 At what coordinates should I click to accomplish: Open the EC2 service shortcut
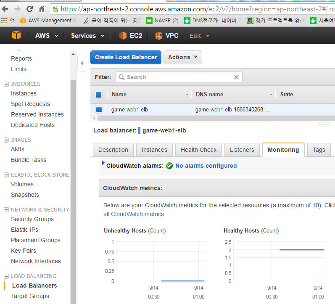click(x=131, y=35)
